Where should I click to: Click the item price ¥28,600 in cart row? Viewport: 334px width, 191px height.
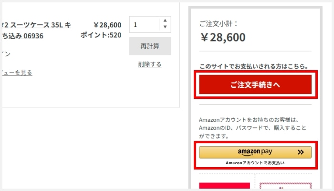pyautogui.click(x=107, y=25)
